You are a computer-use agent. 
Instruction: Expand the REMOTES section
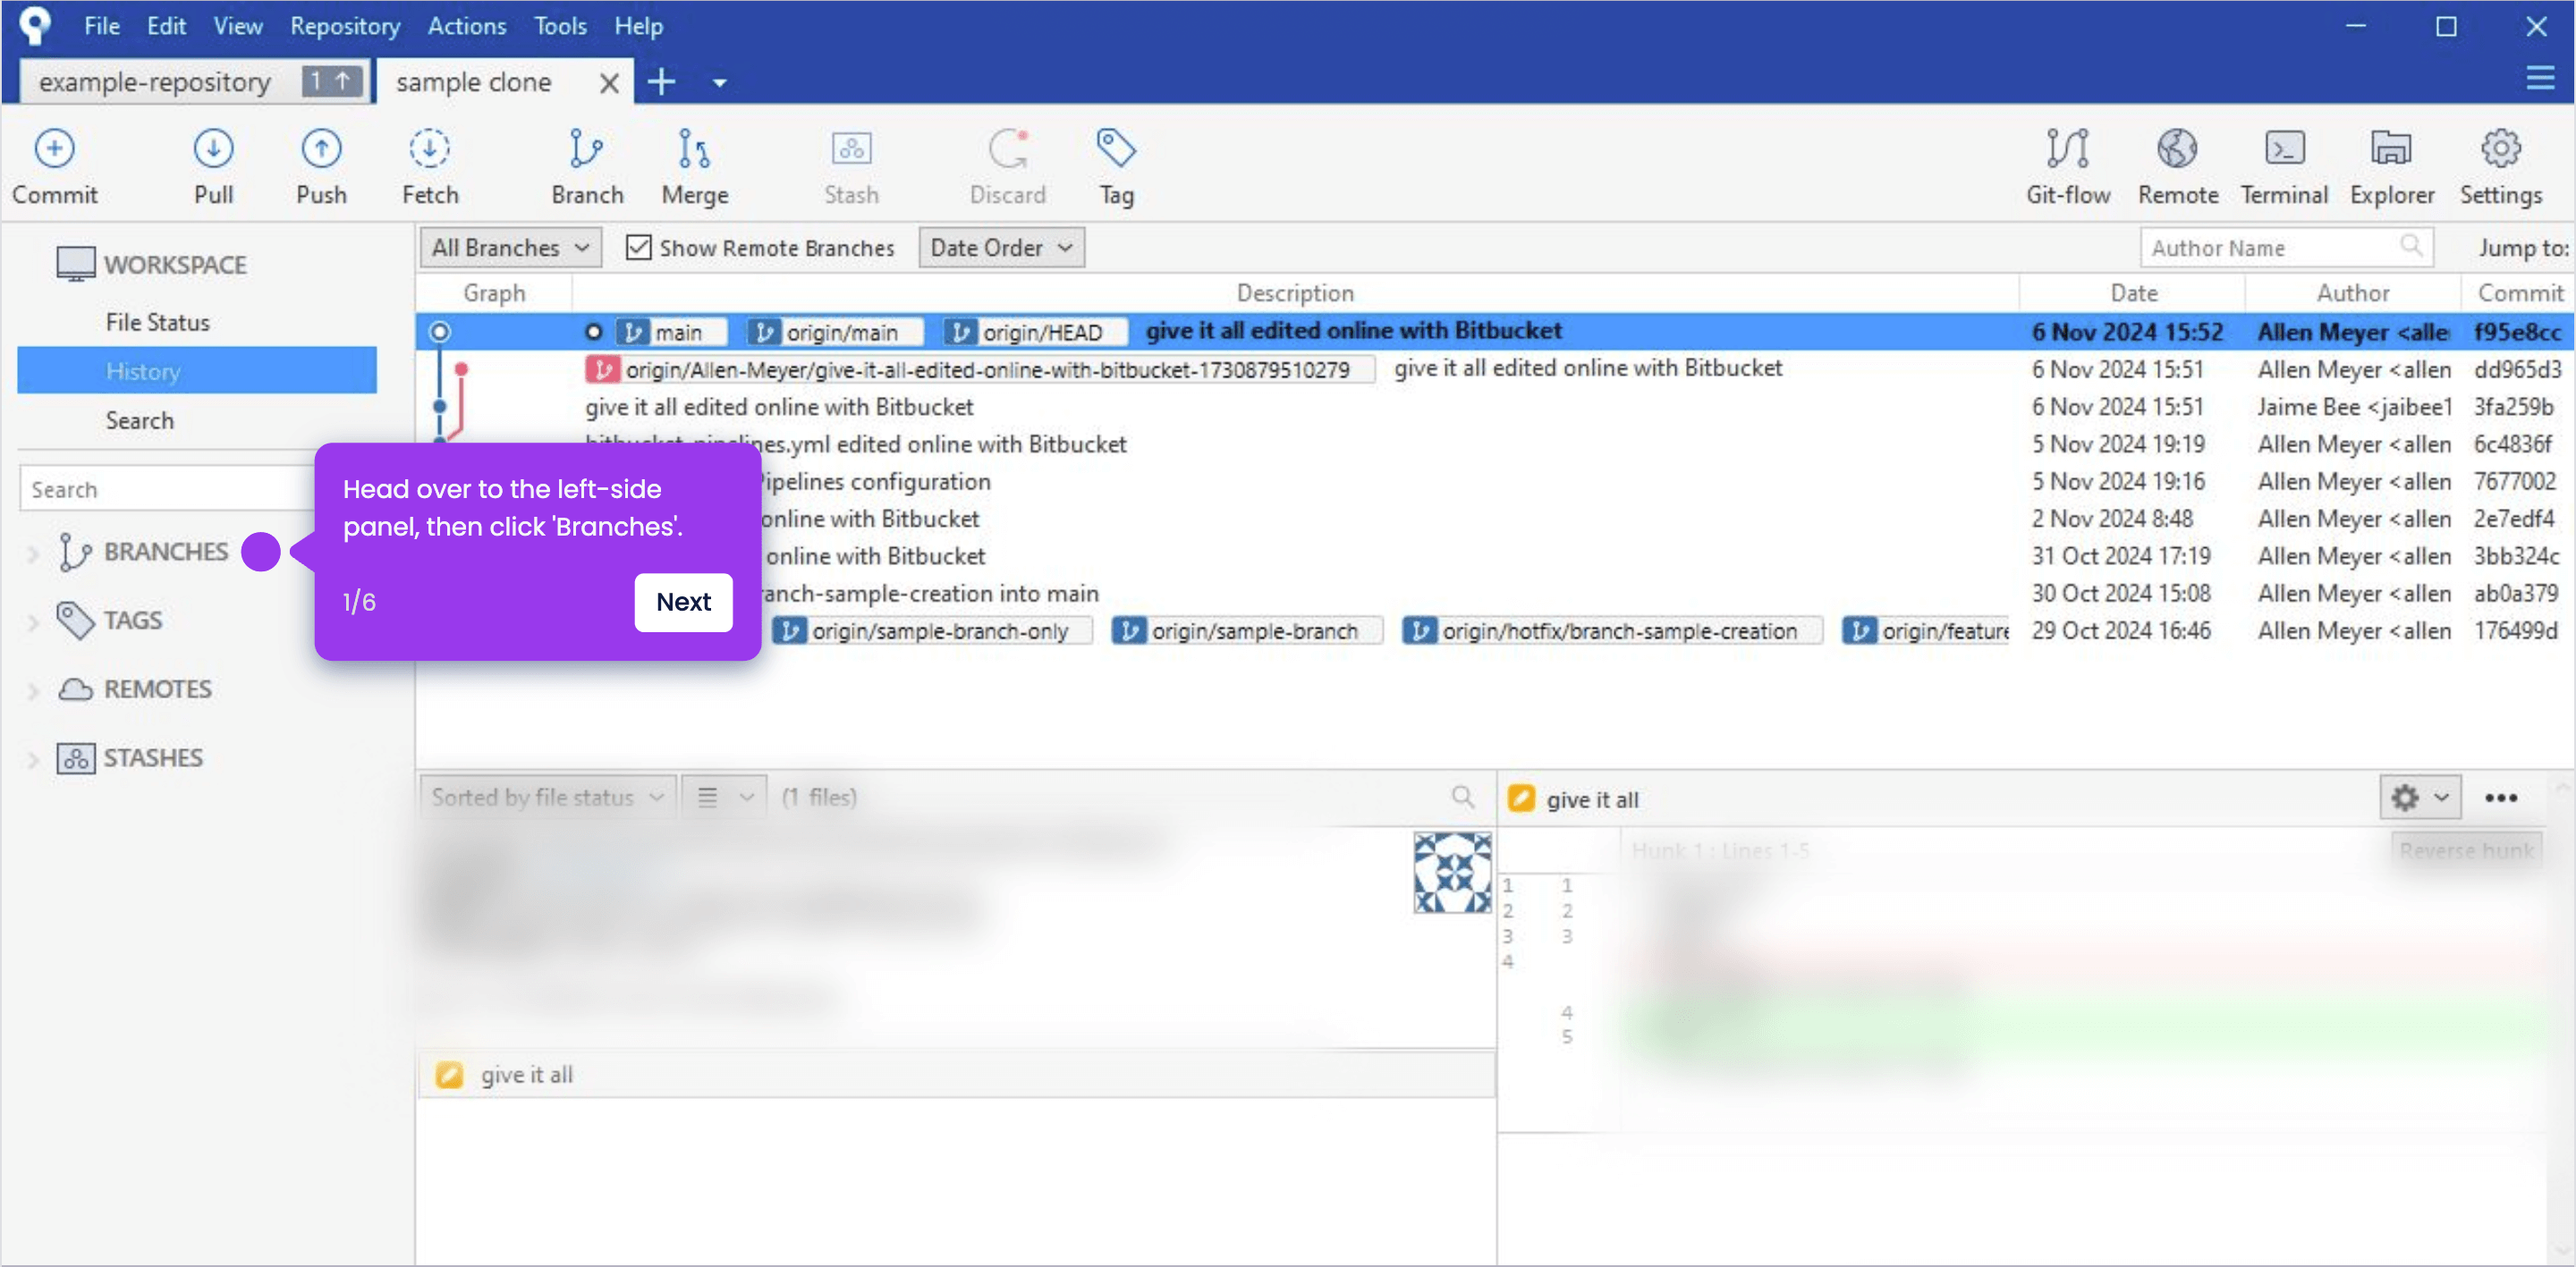pyautogui.click(x=32, y=690)
